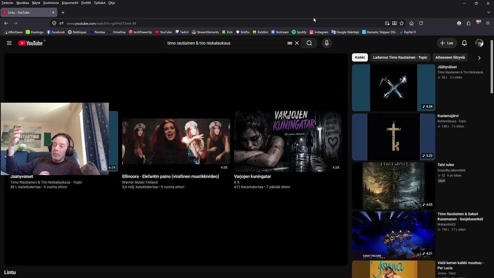This screenshot has height=278, width=494.
Task: Click the YouTube search input field
Action: (226, 43)
